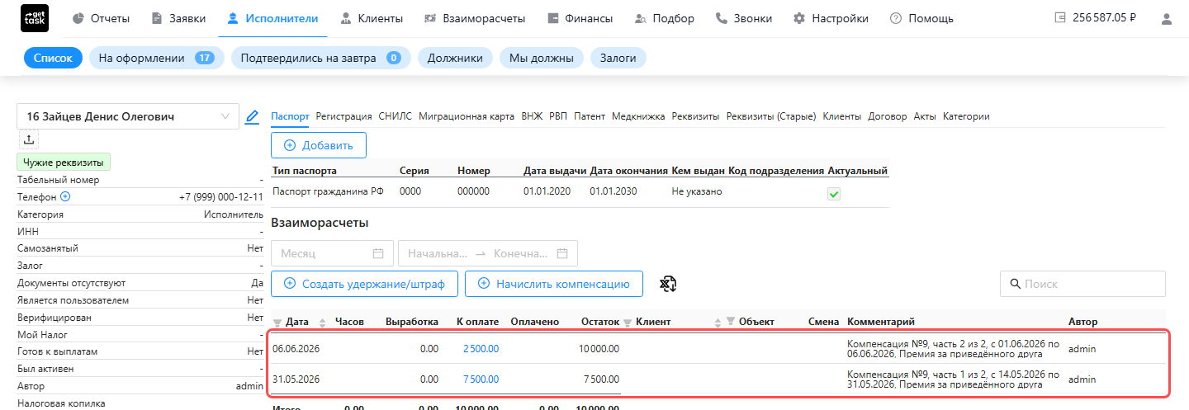Click the phone number +7 (999) 000-12-11
This screenshot has height=410, width=1189.
click(221, 197)
